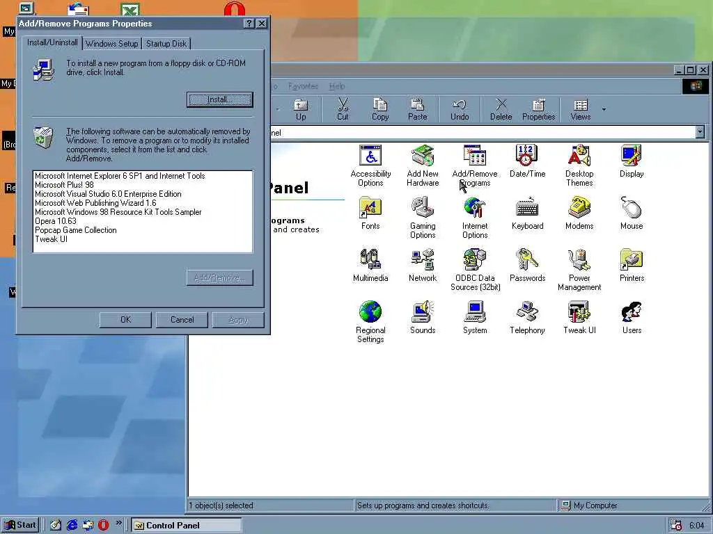This screenshot has height=534, width=713.
Task: Click Show Desktop Quick Launch icon
Action: coord(56,525)
